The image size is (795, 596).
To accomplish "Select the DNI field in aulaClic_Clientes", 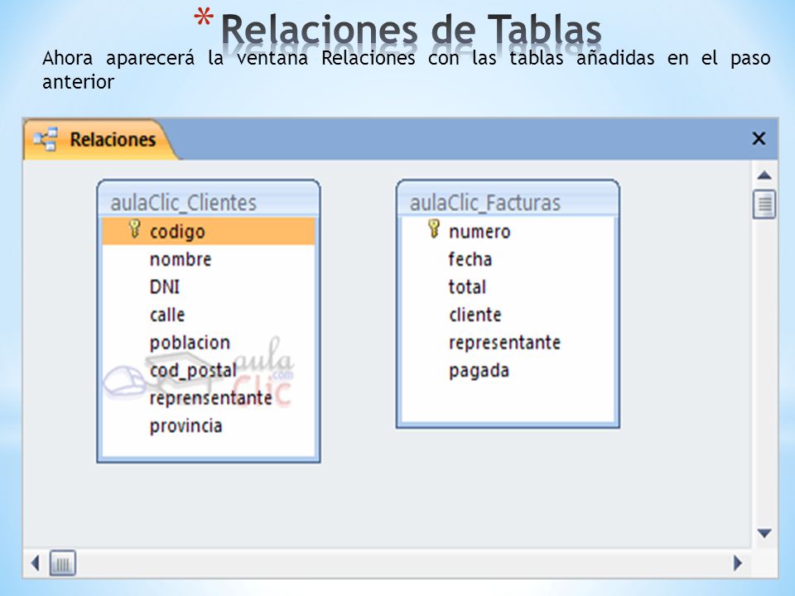I will [209, 287].
